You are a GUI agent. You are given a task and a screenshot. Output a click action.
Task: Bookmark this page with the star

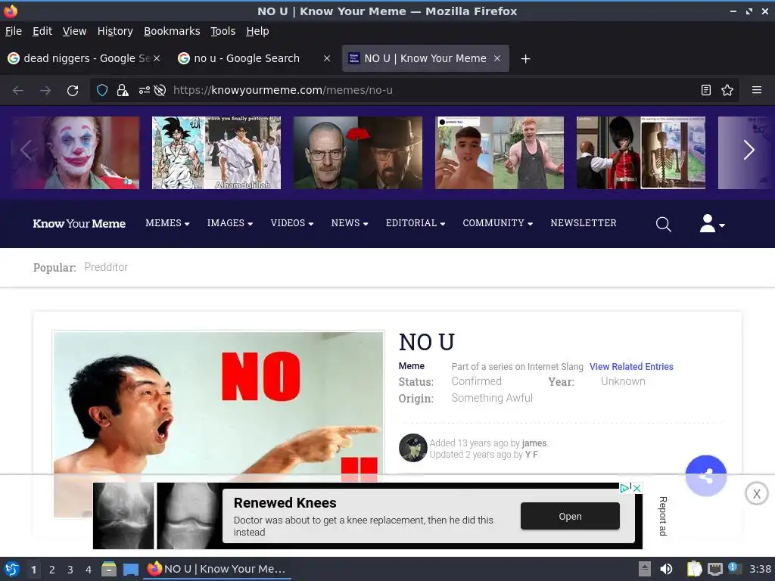pos(727,90)
